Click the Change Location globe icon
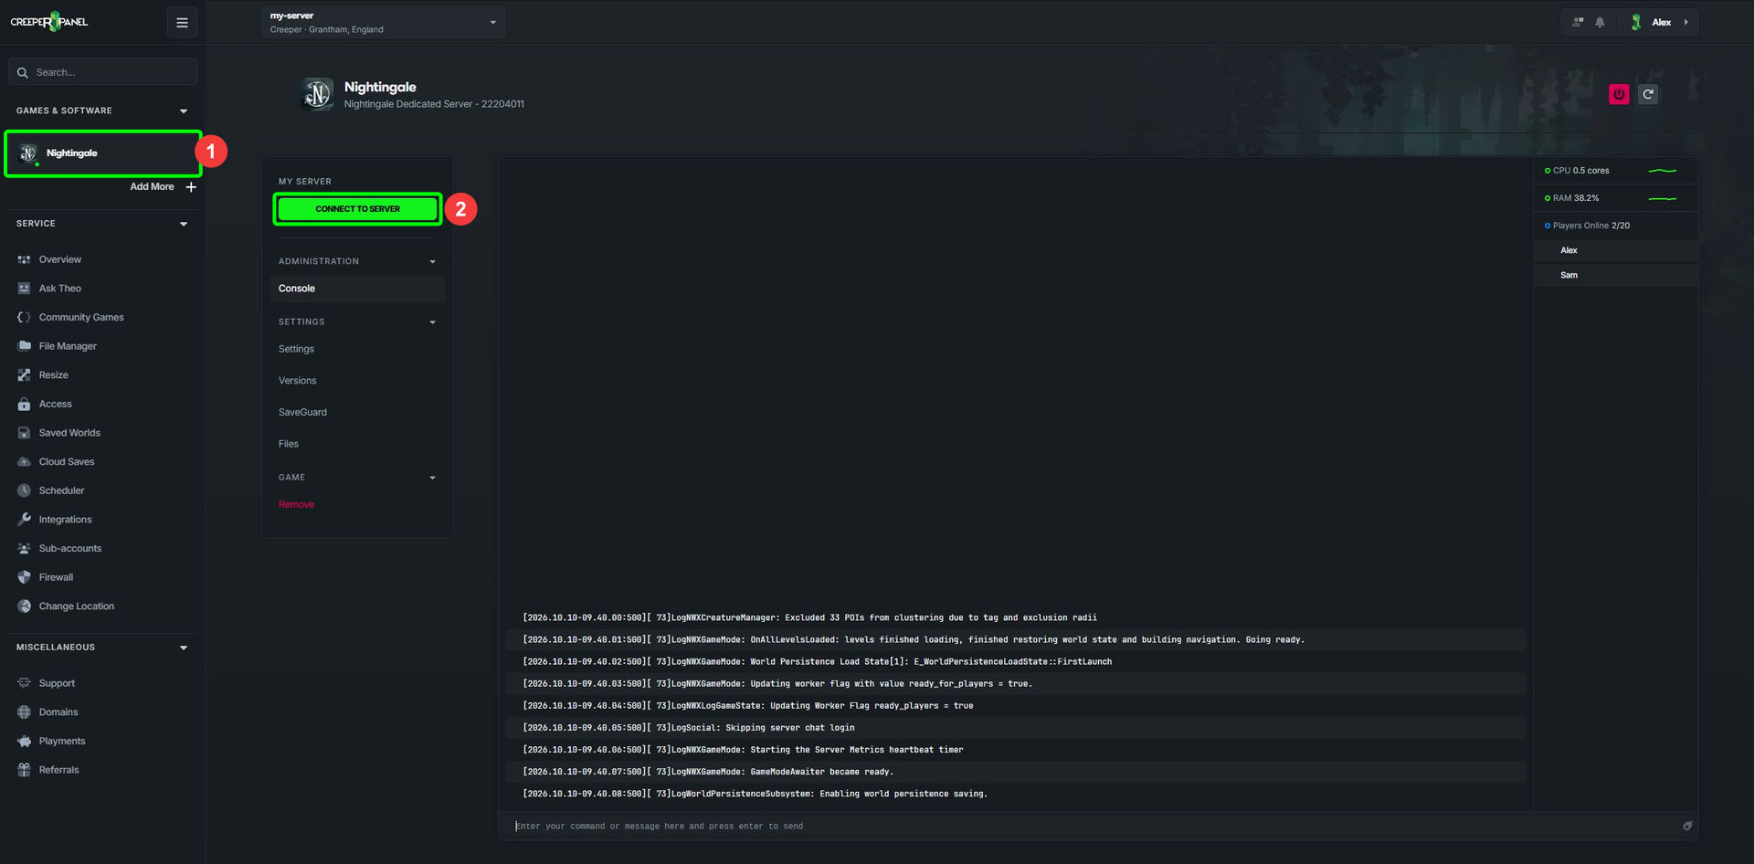This screenshot has width=1754, height=864. coord(24,606)
